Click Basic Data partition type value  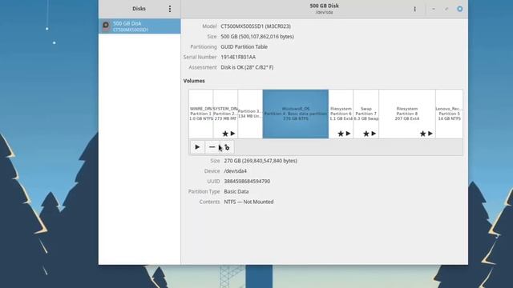click(236, 192)
